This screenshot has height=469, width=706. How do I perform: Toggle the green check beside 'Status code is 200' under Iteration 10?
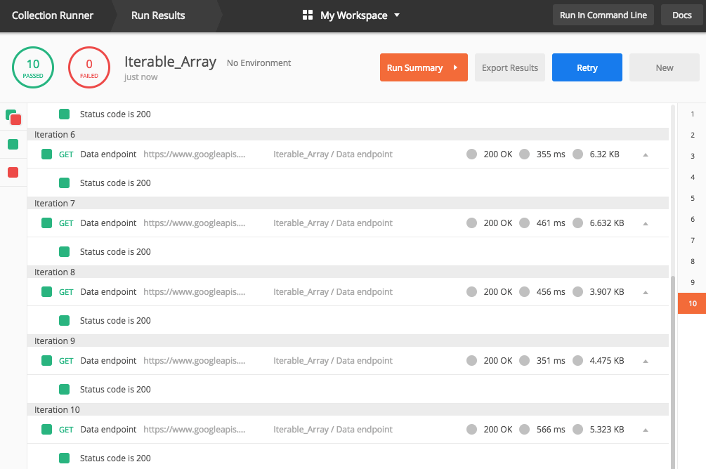tap(64, 458)
